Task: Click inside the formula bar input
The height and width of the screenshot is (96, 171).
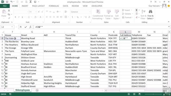Action: 100,27
